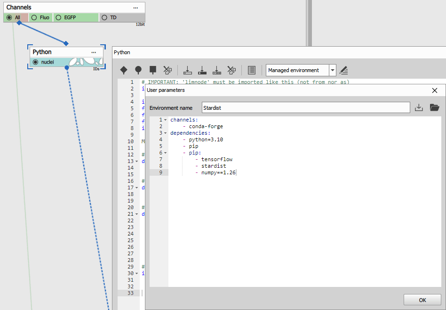Click the second download-to-filled-tray output icon

[x=202, y=70]
